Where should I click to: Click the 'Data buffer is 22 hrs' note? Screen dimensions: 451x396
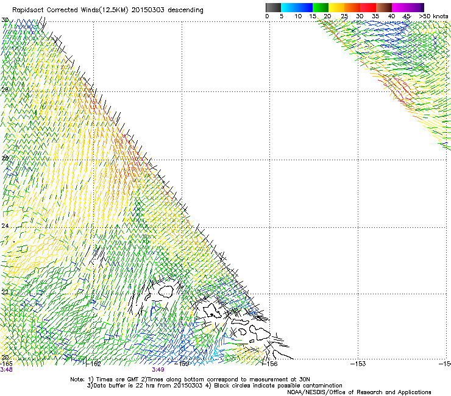124,386
